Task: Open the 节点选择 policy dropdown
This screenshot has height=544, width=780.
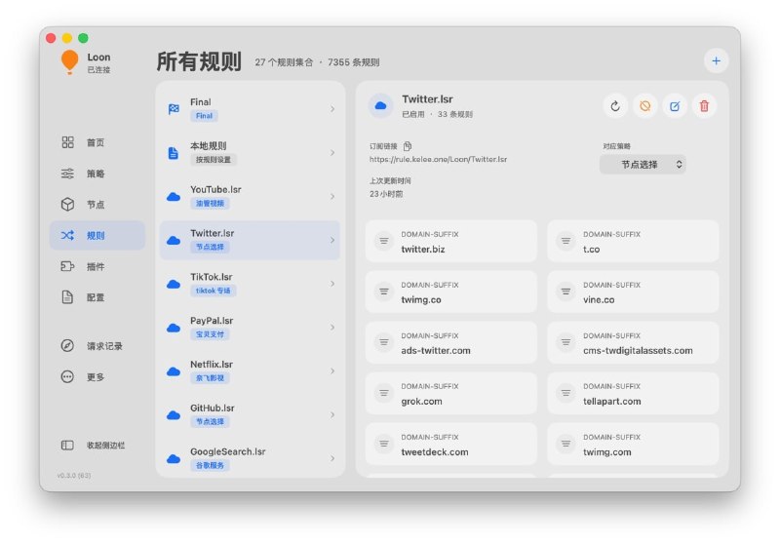Action: [643, 165]
